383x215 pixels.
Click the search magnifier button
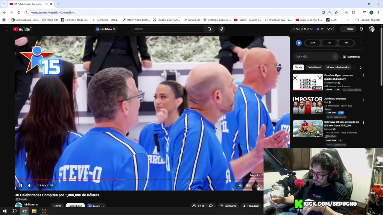pos(209,29)
